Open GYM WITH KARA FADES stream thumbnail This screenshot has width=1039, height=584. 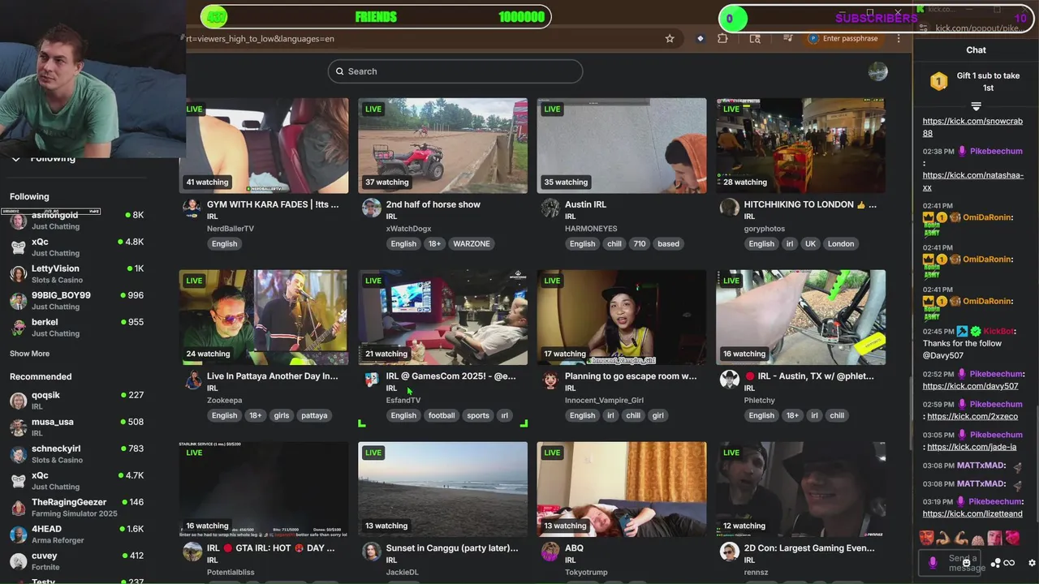pos(264,146)
